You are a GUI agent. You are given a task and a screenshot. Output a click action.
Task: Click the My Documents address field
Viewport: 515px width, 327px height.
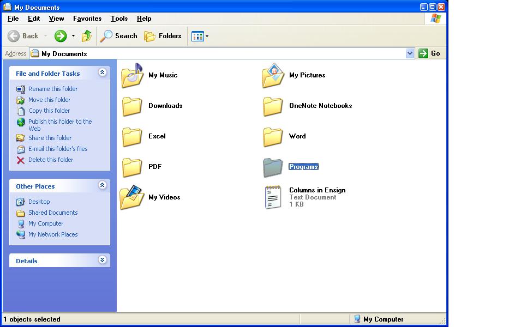click(218, 53)
